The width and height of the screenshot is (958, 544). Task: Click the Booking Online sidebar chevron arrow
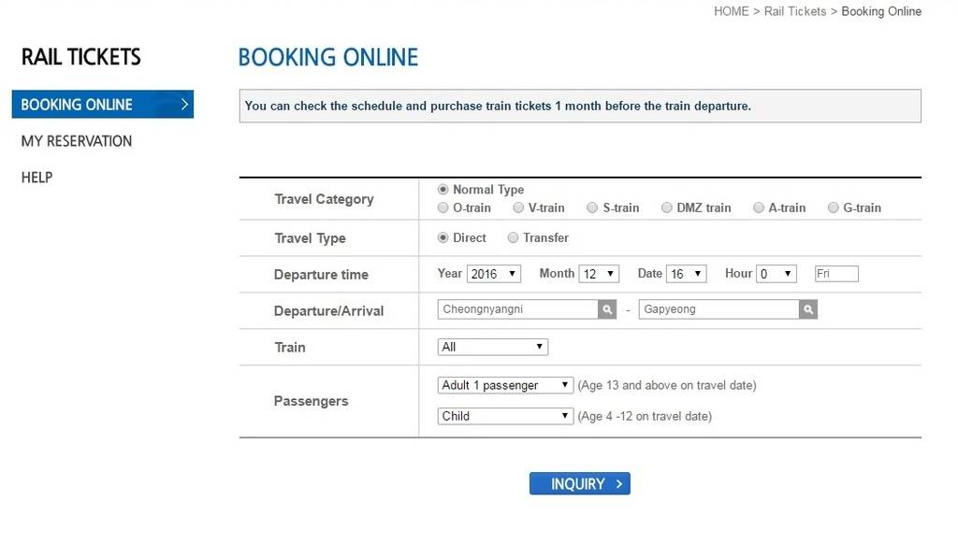coord(184,105)
